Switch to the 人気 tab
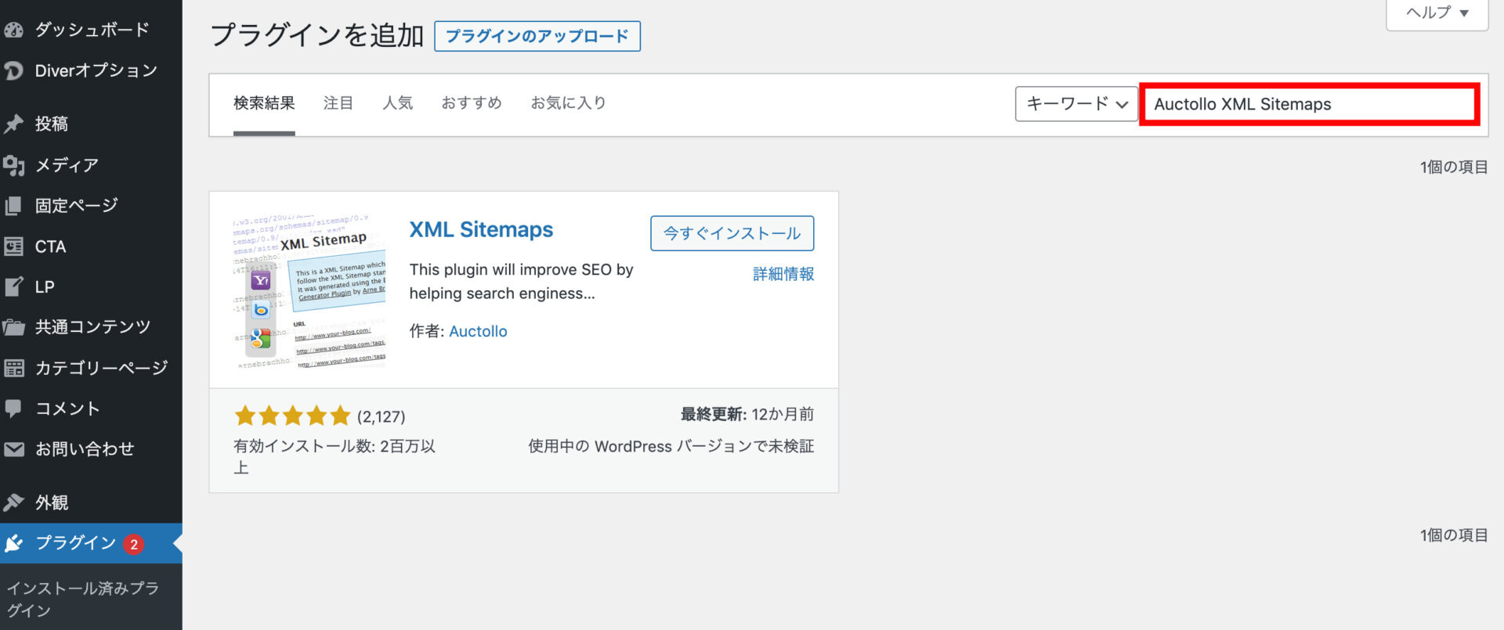Viewport: 1504px width, 630px height. tap(397, 103)
